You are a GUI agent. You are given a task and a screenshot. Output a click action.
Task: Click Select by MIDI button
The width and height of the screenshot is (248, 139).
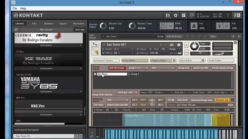[201, 68]
